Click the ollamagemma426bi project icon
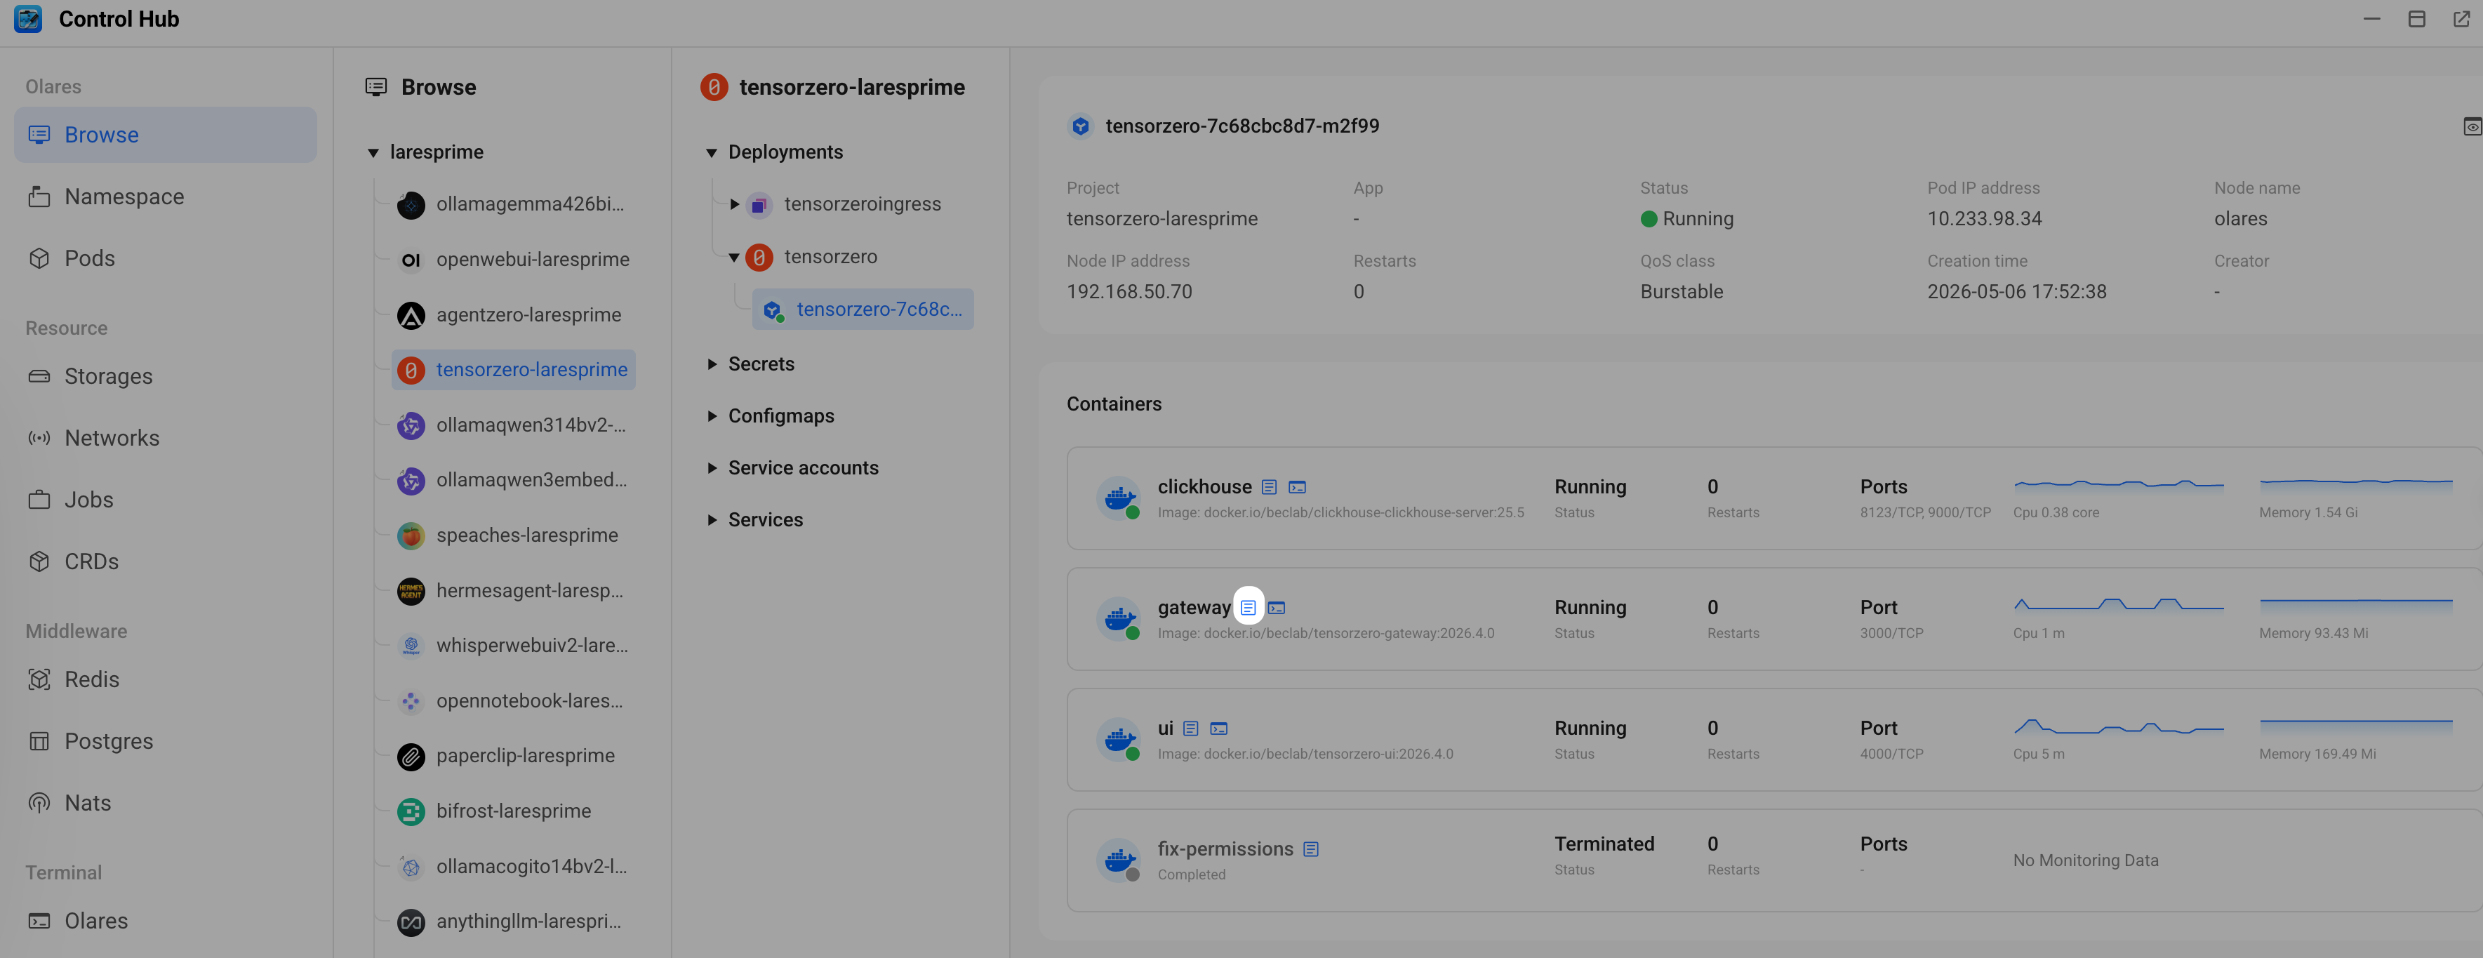This screenshot has height=958, width=2483. [x=411, y=204]
